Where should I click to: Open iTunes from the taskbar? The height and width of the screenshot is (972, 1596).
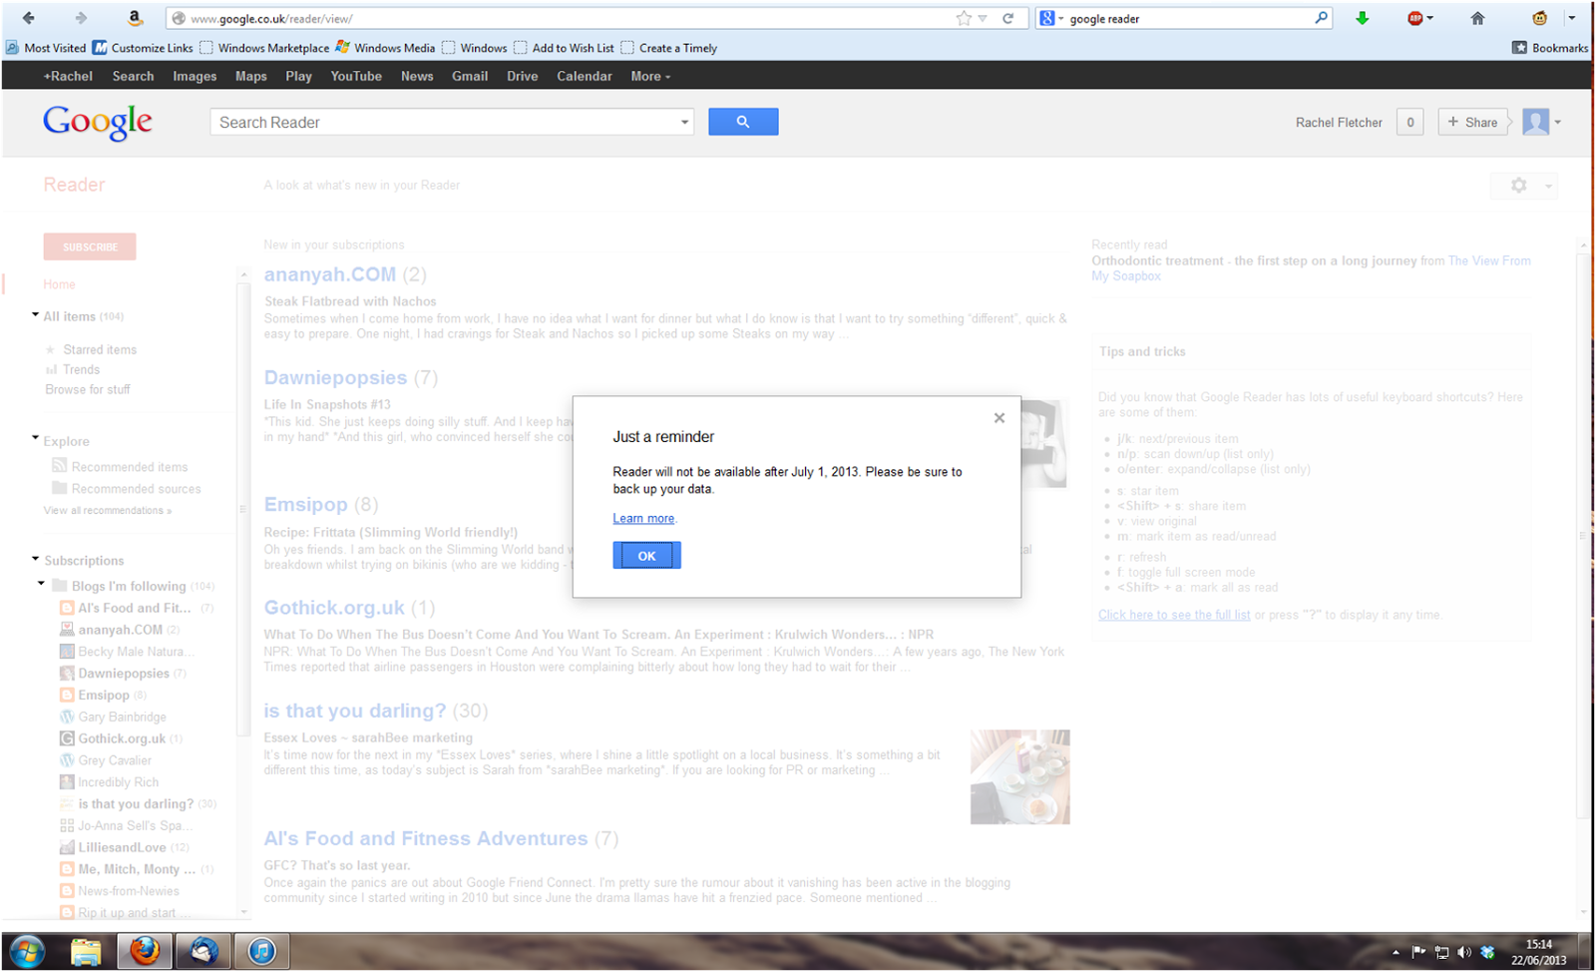click(261, 950)
